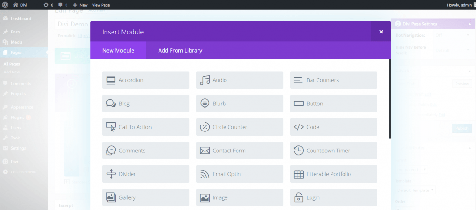Click the page title input field
Image resolution: width=476 pixels, height=210 pixels.
coord(72,24)
